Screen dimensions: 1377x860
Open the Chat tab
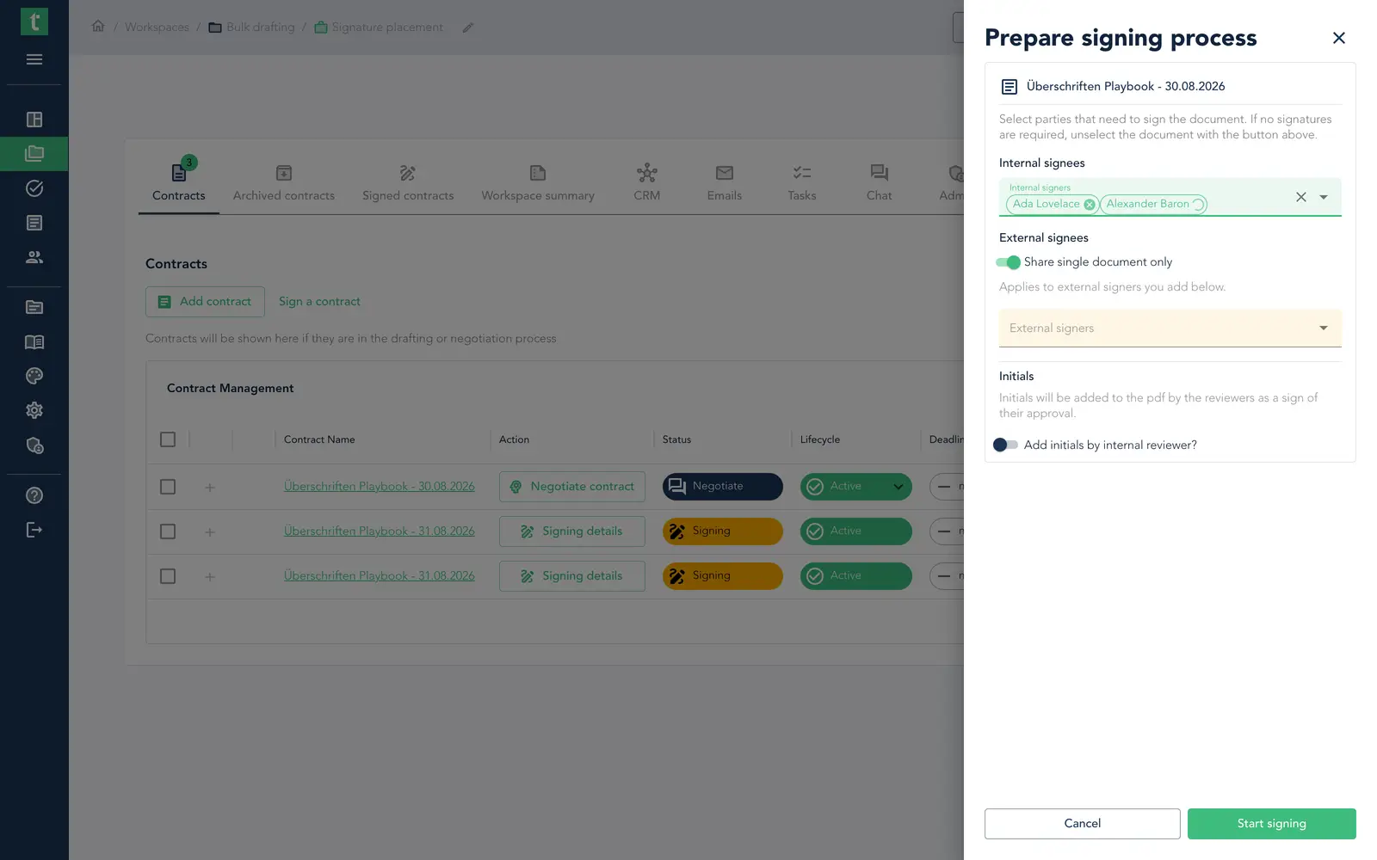(x=880, y=183)
